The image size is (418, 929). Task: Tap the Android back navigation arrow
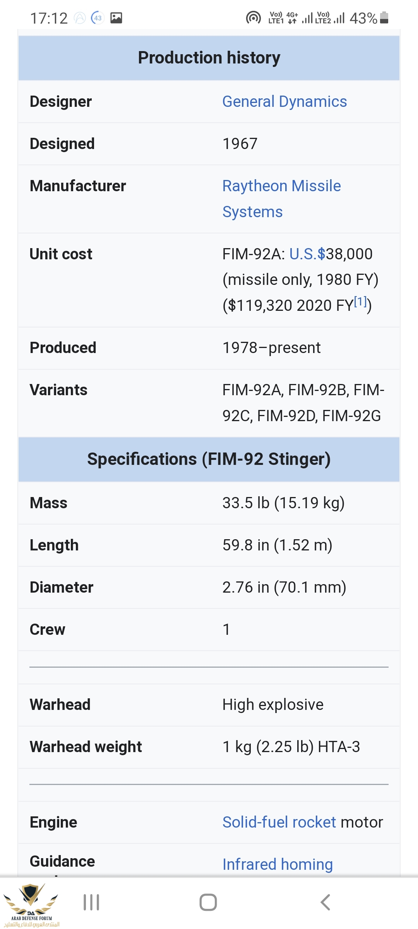[x=325, y=902]
